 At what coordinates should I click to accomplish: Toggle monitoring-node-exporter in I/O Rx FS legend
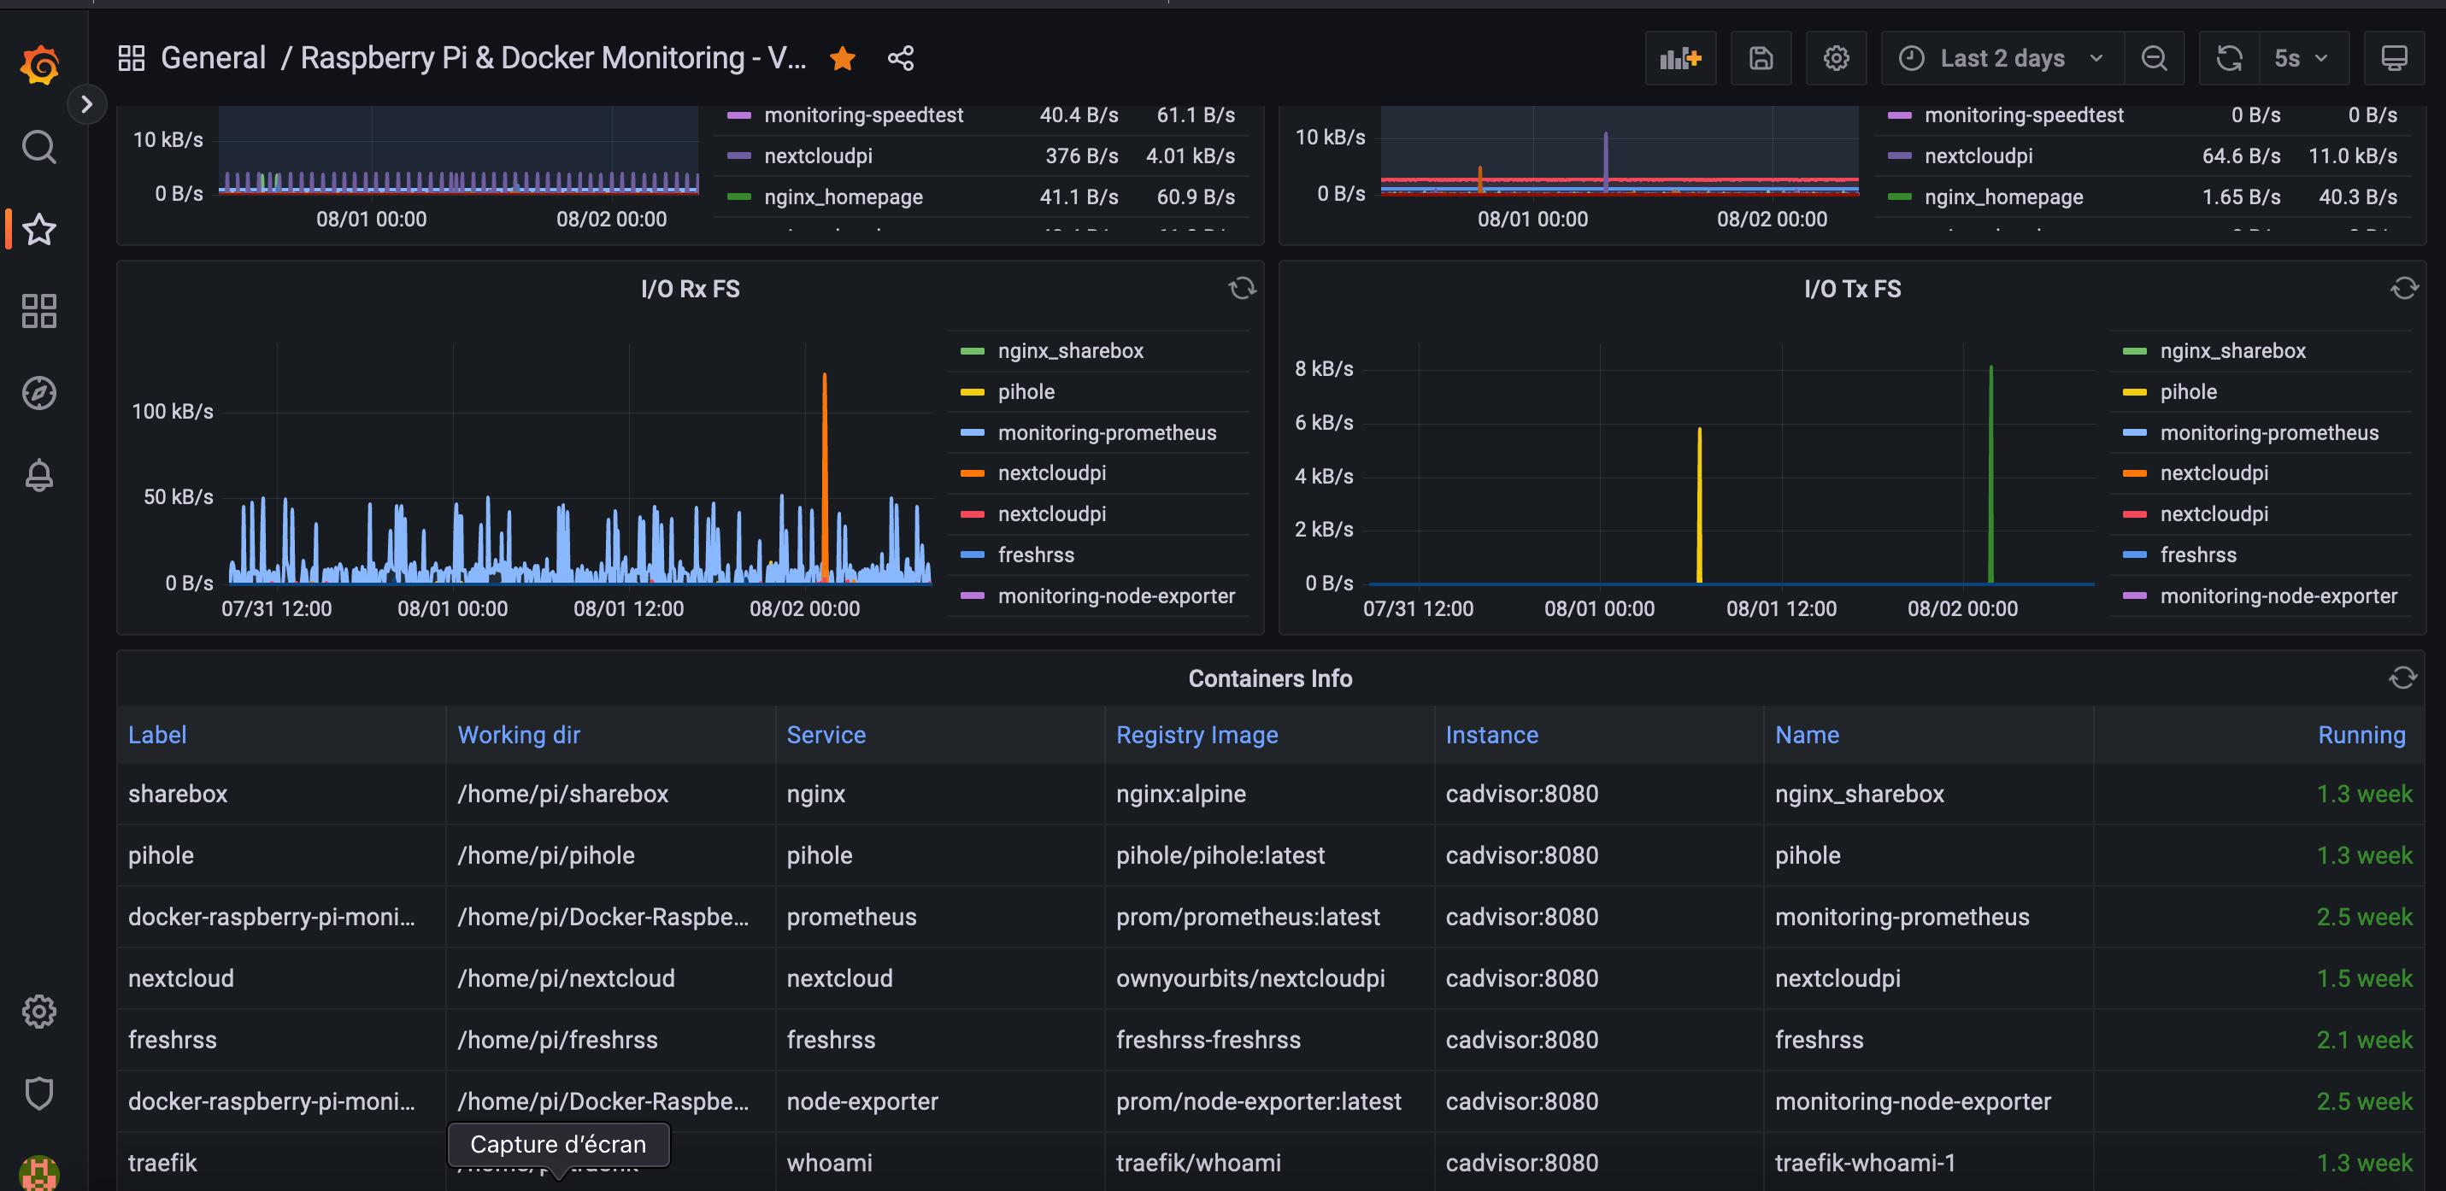pos(1115,596)
